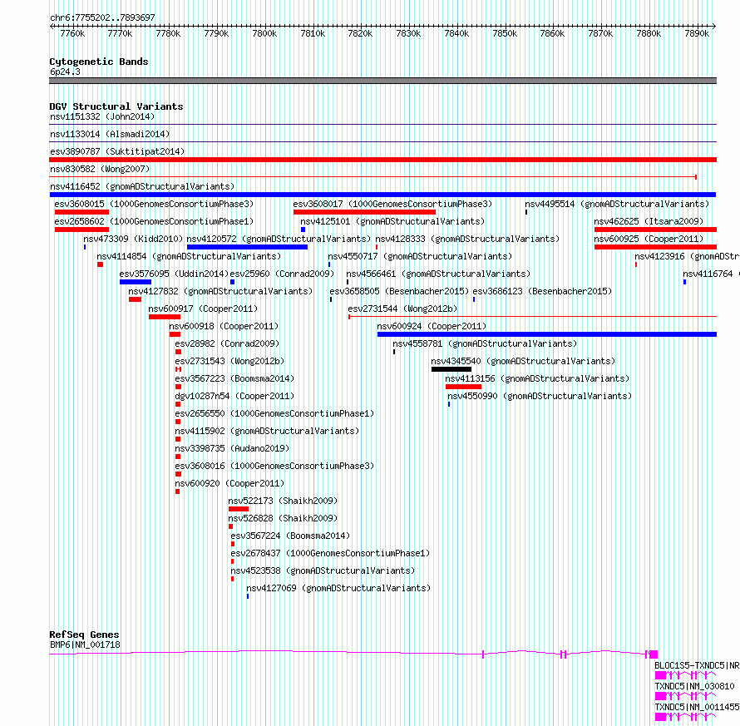Click the esv3890787 (Suktitipat2014) variant label
This screenshot has height=726, width=740.
pos(117,151)
